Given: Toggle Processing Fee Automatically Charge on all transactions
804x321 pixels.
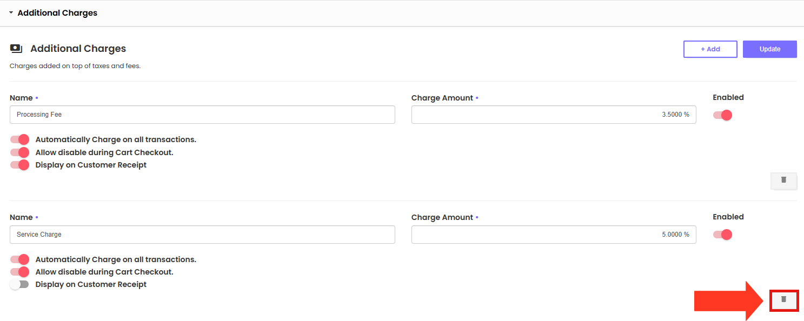Looking at the screenshot, I should click(19, 139).
